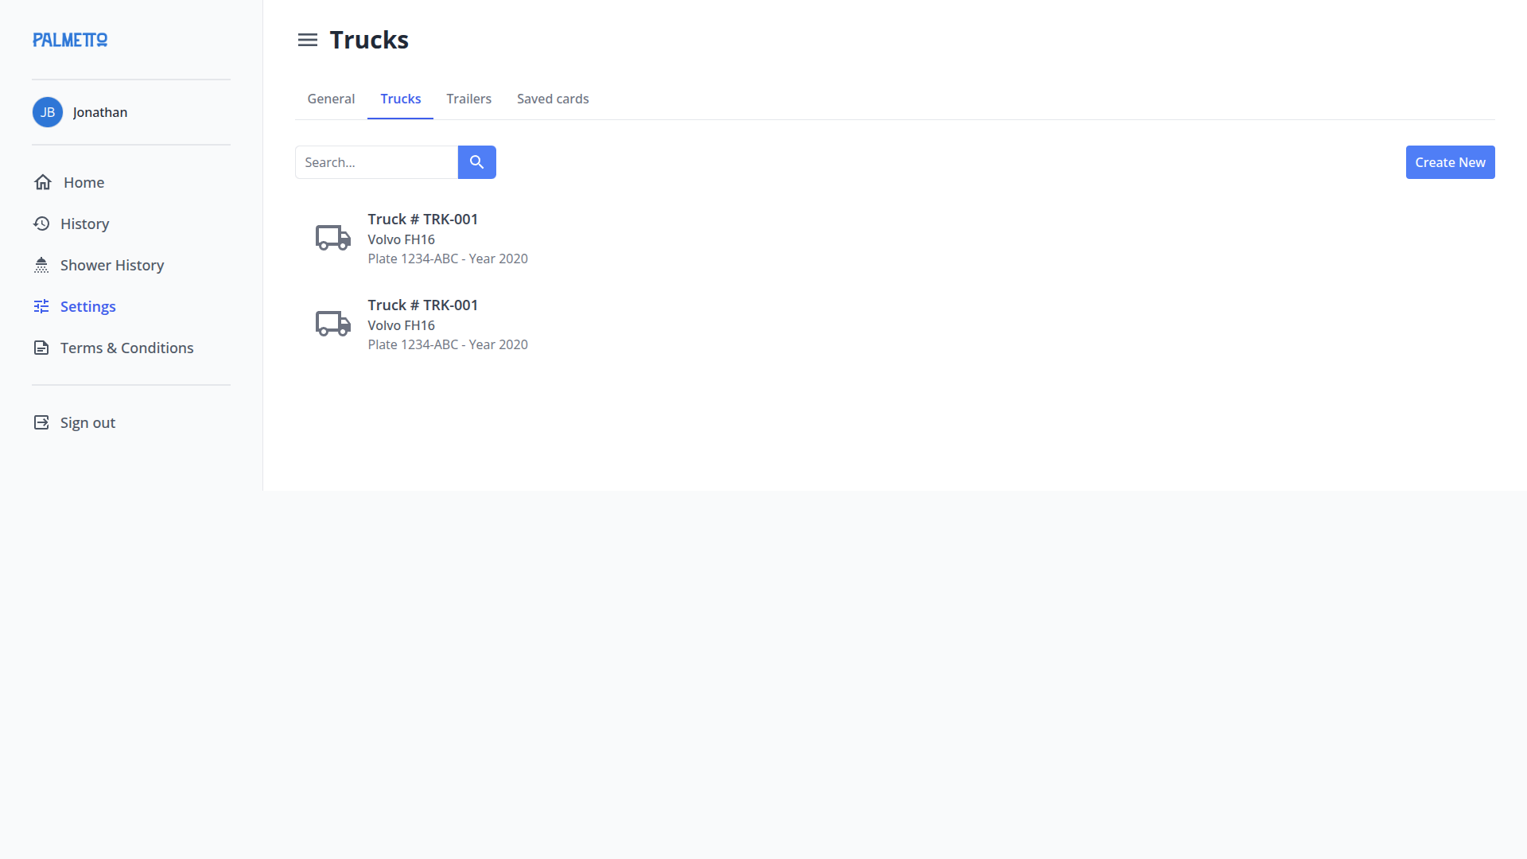Click the History clock icon
The image size is (1527, 859).
[x=41, y=223]
